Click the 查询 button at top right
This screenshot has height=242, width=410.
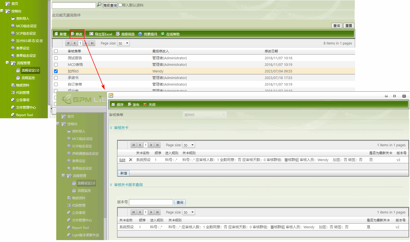(337, 26)
